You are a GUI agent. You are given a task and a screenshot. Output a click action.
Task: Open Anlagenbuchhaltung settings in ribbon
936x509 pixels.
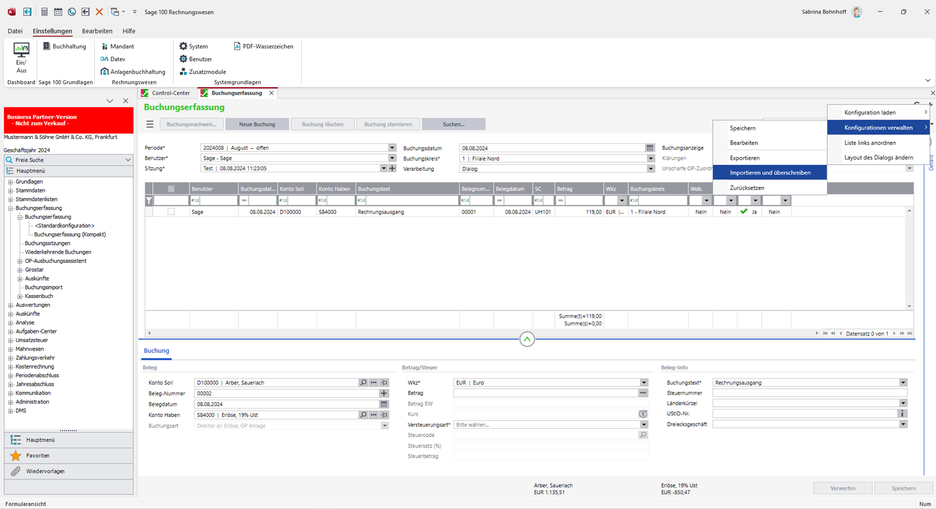133,72
